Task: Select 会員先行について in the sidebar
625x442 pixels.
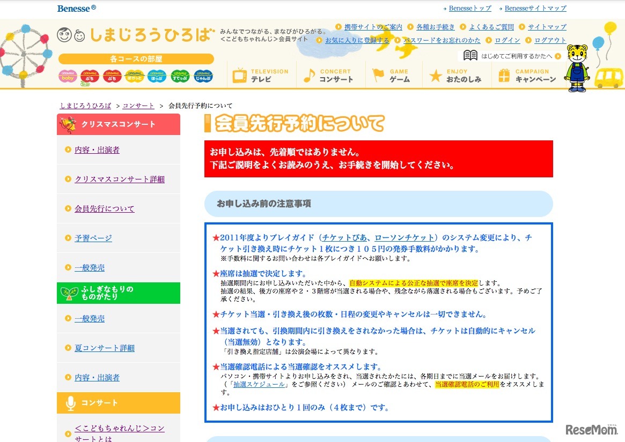Action: 104,209
